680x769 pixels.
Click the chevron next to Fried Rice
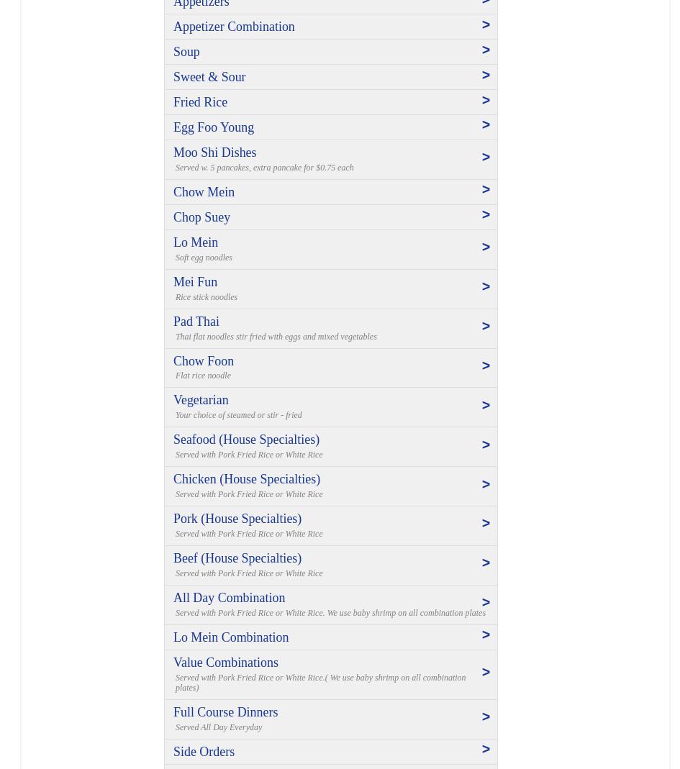[486, 101]
